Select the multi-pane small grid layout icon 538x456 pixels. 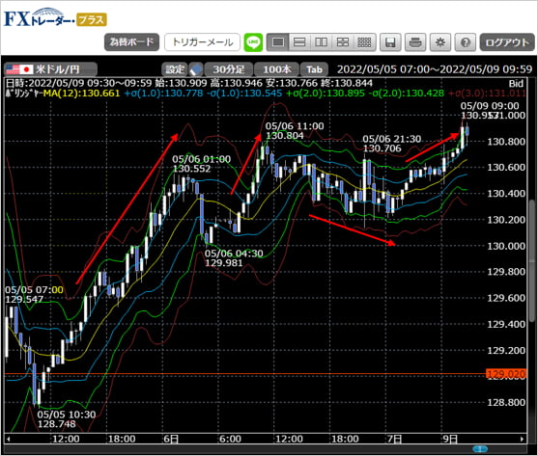click(364, 42)
